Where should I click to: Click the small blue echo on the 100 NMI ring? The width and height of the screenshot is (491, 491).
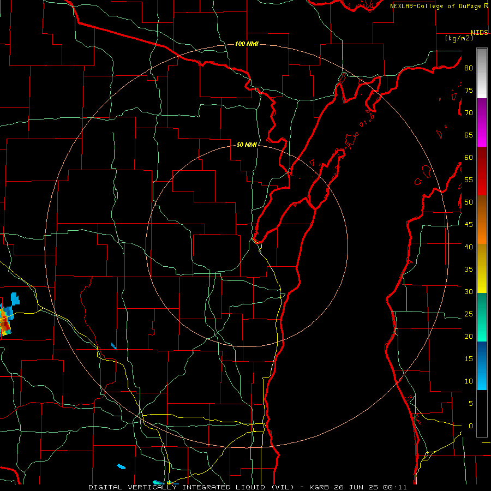pos(114,346)
